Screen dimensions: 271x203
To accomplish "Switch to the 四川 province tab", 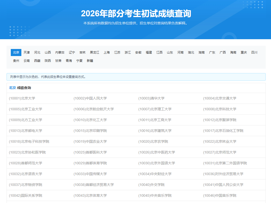I will tap(254, 53).
